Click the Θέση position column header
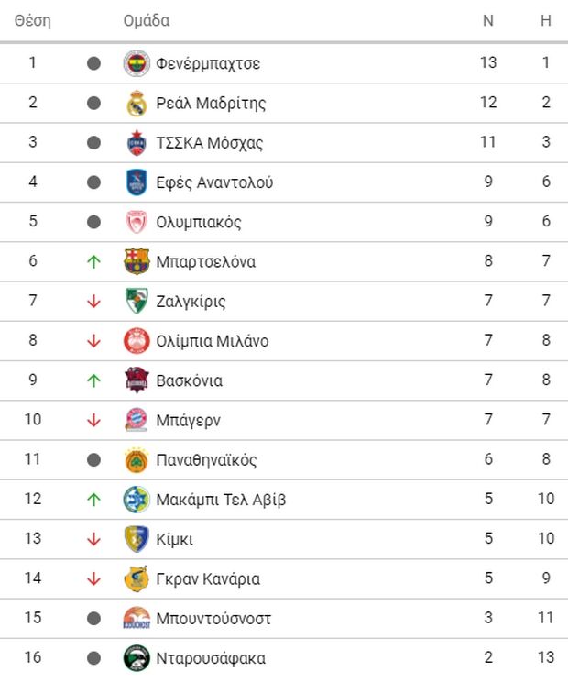Screen dimensions: 568x683 click(33, 21)
